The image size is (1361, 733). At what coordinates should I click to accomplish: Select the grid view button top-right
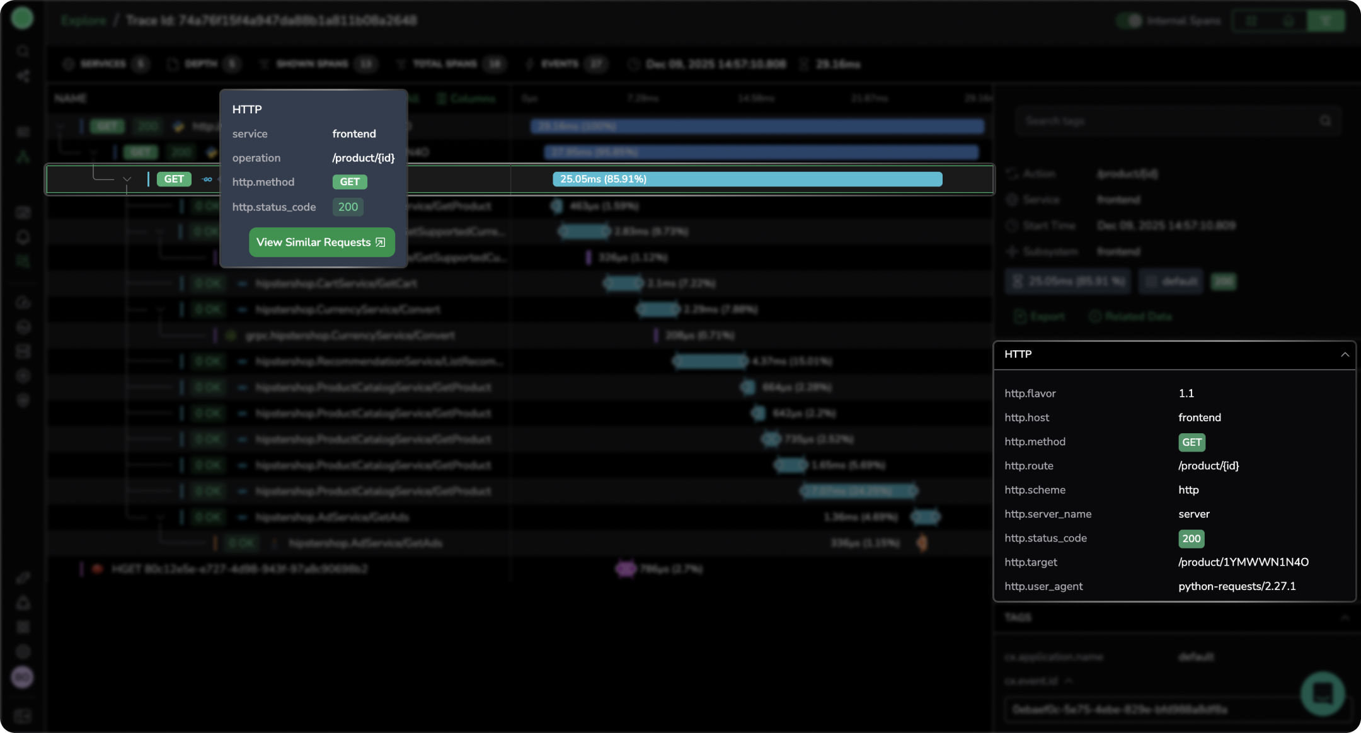(x=1251, y=21)
